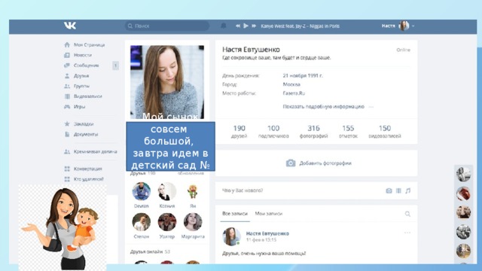Search wall posts magnifier icon
This screenshot has height=271, width=482.
[407, 214]
